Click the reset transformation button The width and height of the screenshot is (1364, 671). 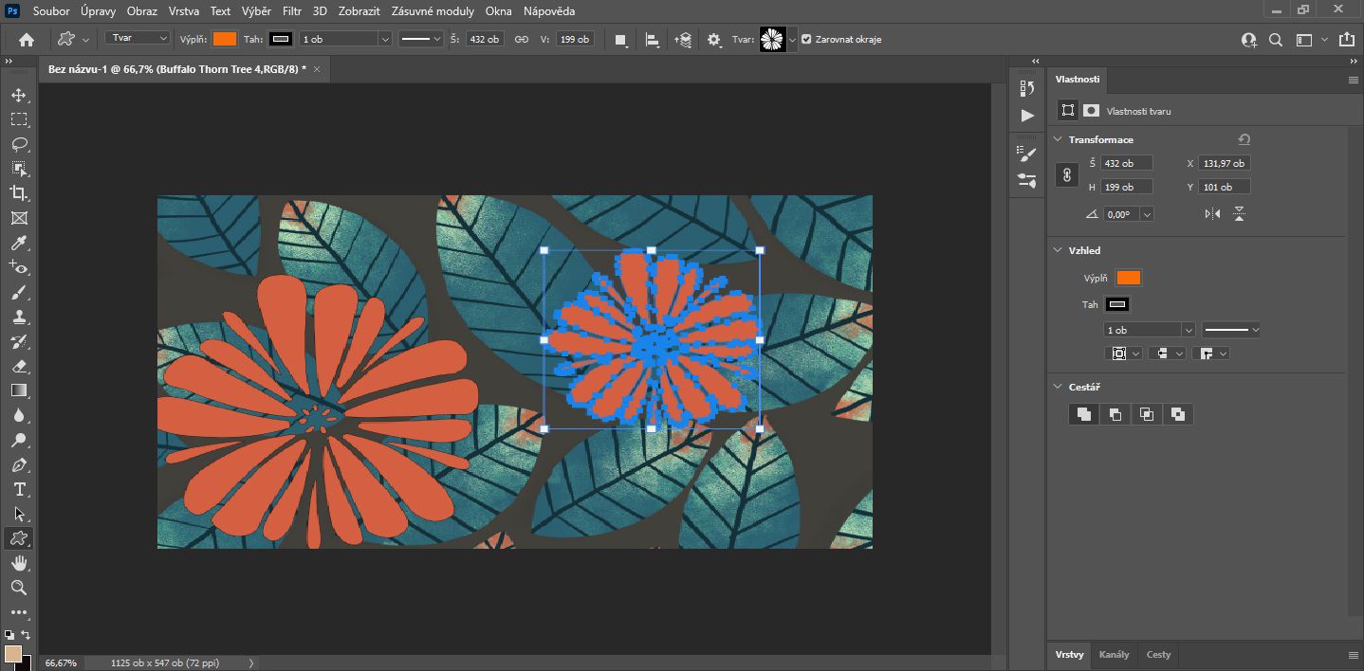[1244, 139]
